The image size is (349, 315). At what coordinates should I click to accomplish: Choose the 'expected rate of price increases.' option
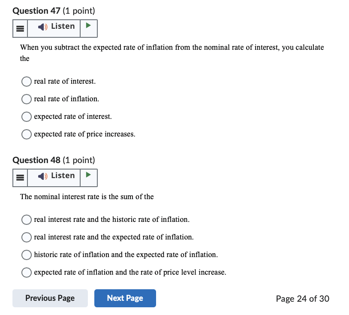(x=26, y=134)
